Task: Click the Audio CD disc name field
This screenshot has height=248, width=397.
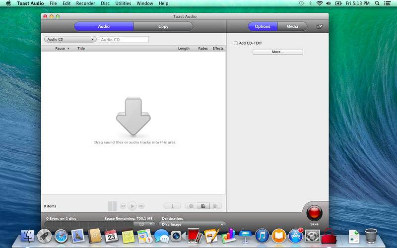Action: click(x=125, y=40)
